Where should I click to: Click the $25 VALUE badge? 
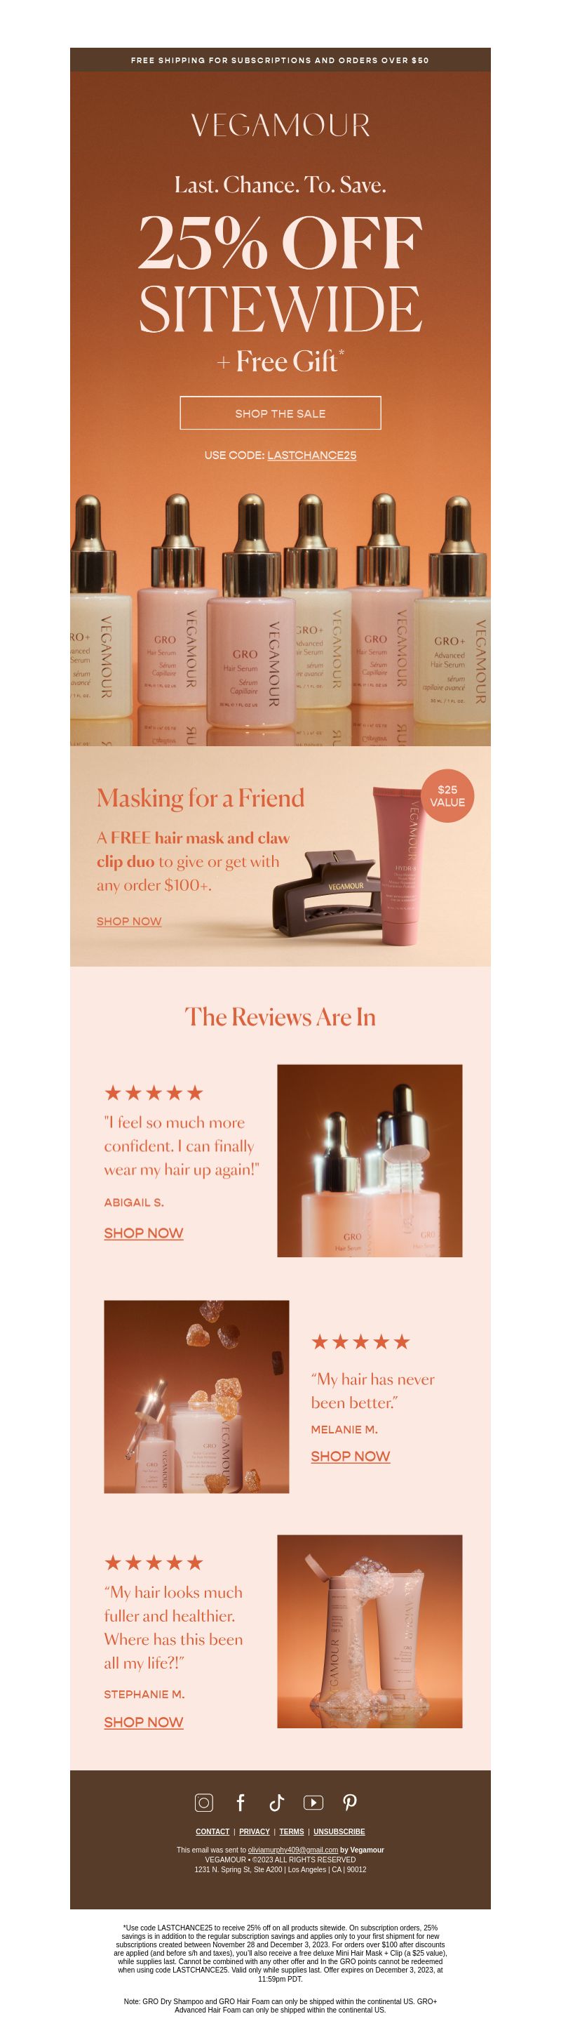447,795
